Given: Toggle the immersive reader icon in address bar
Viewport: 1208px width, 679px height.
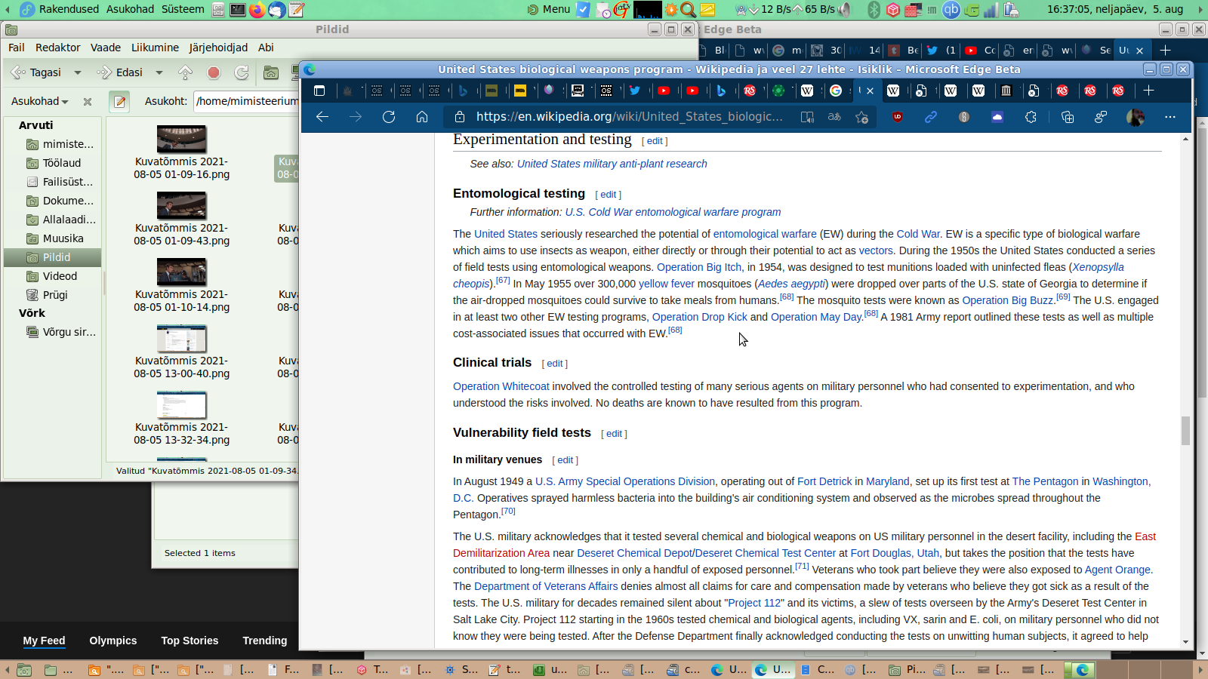Looking at the screenshot, I should 807,117.
